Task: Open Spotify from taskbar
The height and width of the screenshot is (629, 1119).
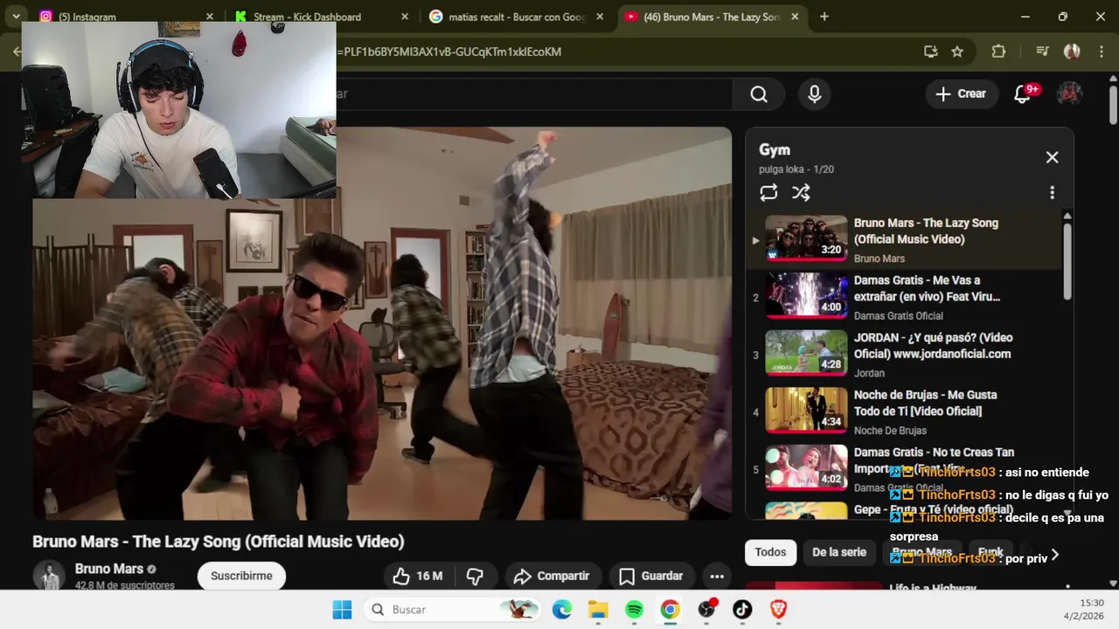Action: coord(635,610)
